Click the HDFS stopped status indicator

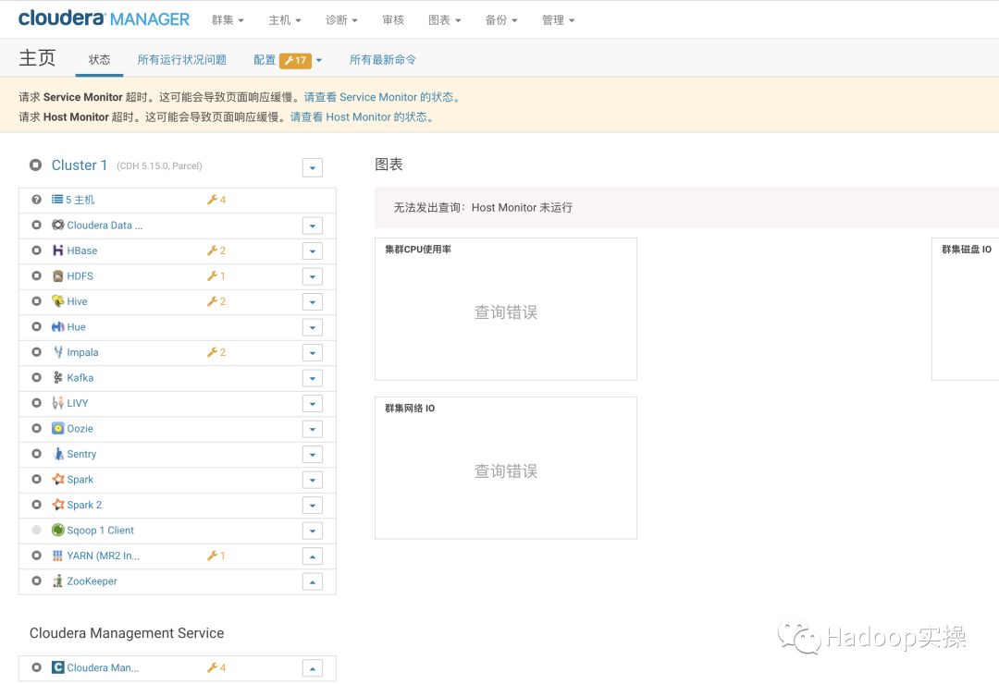point(36,275)
